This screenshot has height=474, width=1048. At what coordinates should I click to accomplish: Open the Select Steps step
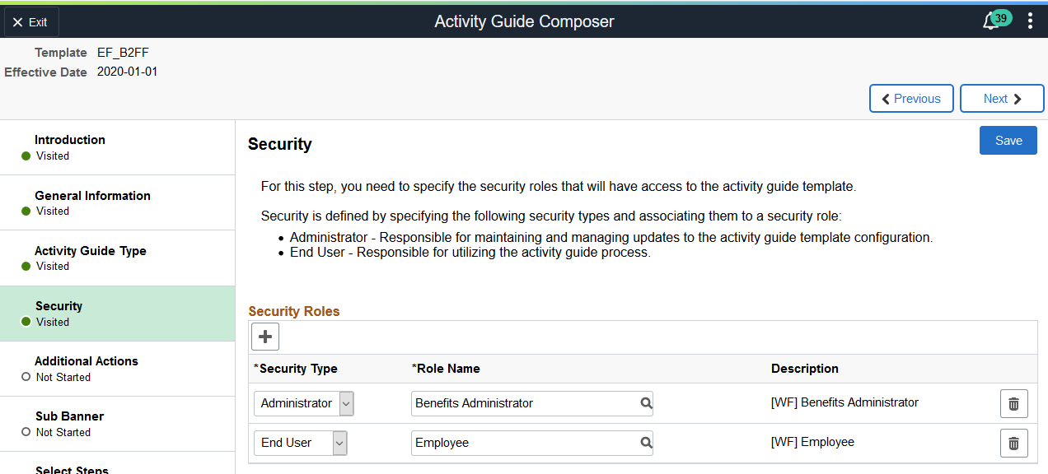pyautogui.click(x=117, y=464)
